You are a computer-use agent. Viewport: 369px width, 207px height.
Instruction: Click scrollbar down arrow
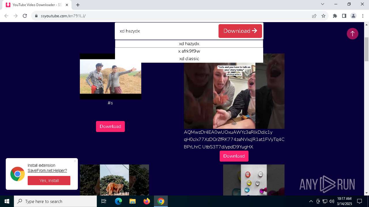pyautogui.click(x=366, y=193)
